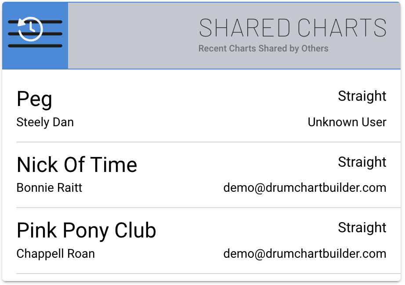Click Straight feel on Pink Pony Club row

click(x=362, y=228)
